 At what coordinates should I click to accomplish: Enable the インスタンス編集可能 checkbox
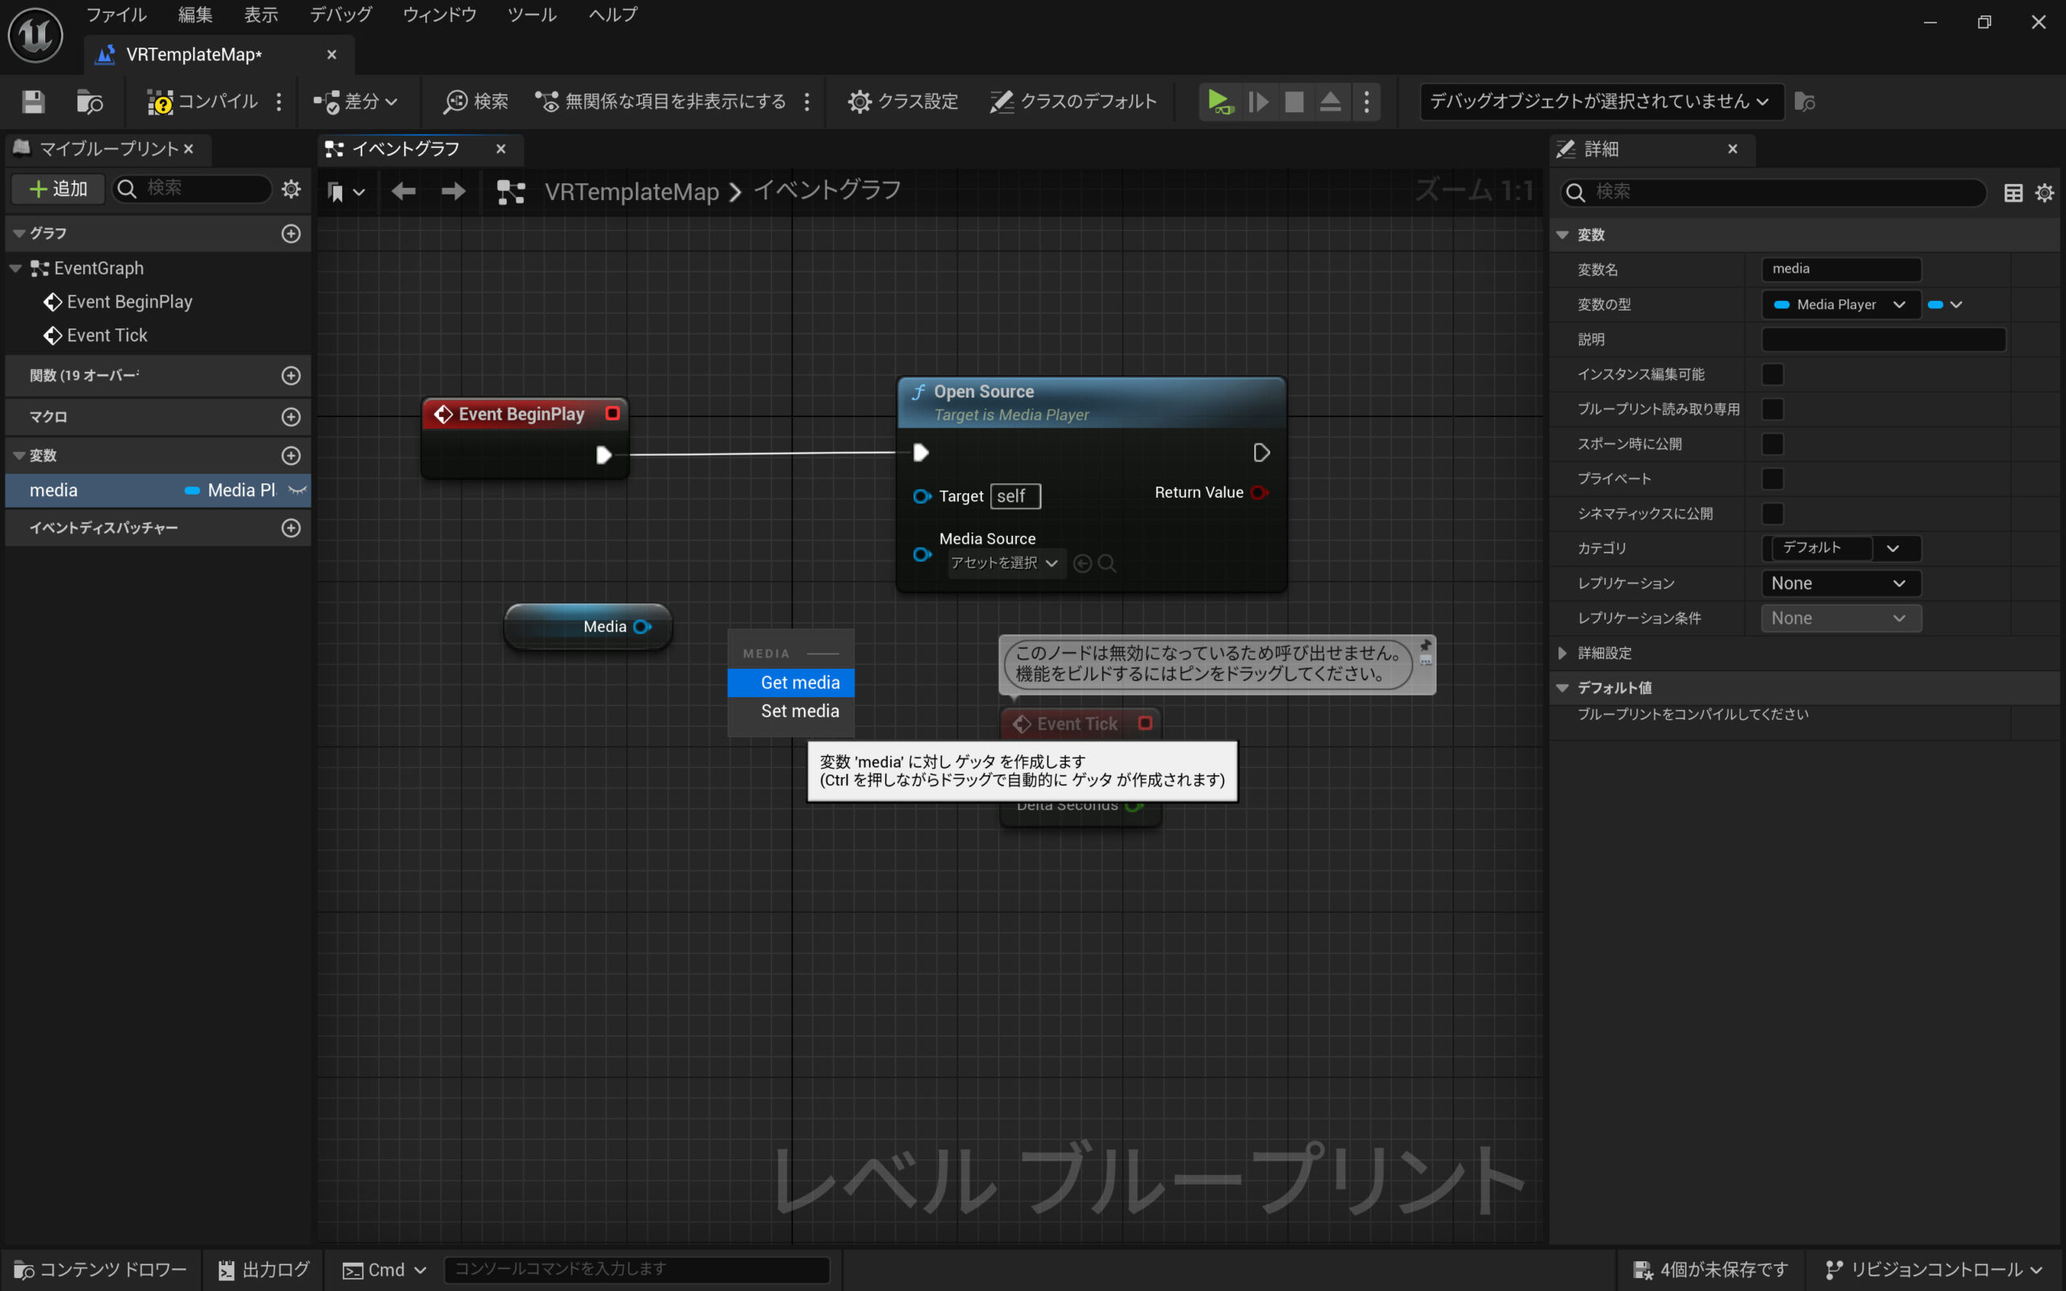tap(1772, 374)
